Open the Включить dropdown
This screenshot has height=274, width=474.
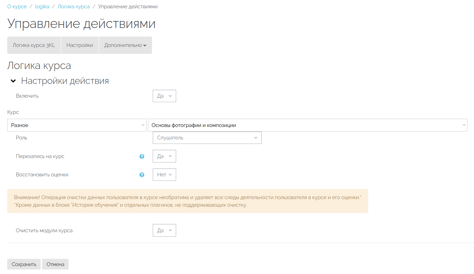pos(164,96)
